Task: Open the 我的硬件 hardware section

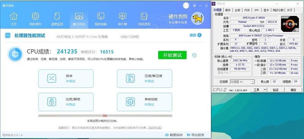Action: point(35,19)
